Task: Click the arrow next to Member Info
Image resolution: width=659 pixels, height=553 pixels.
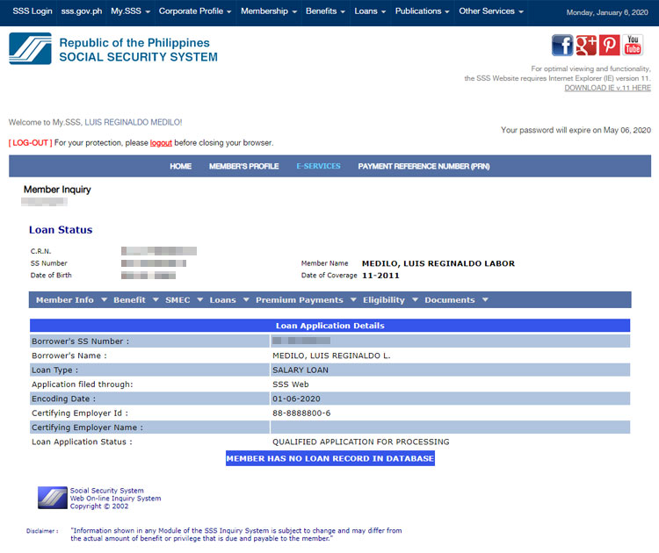Action: pos(104,300)
